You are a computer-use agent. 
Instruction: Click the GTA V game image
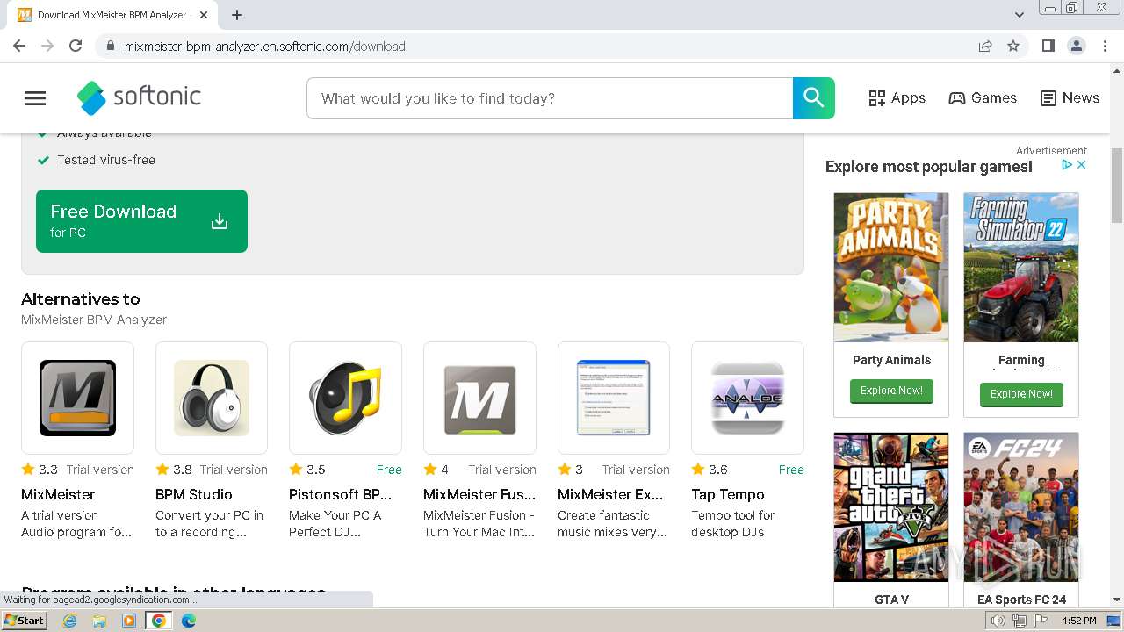891,506
